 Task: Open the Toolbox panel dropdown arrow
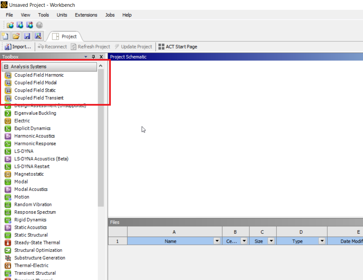click(86, 57)
